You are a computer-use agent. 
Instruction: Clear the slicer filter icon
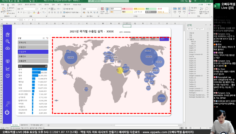(47, 38)
